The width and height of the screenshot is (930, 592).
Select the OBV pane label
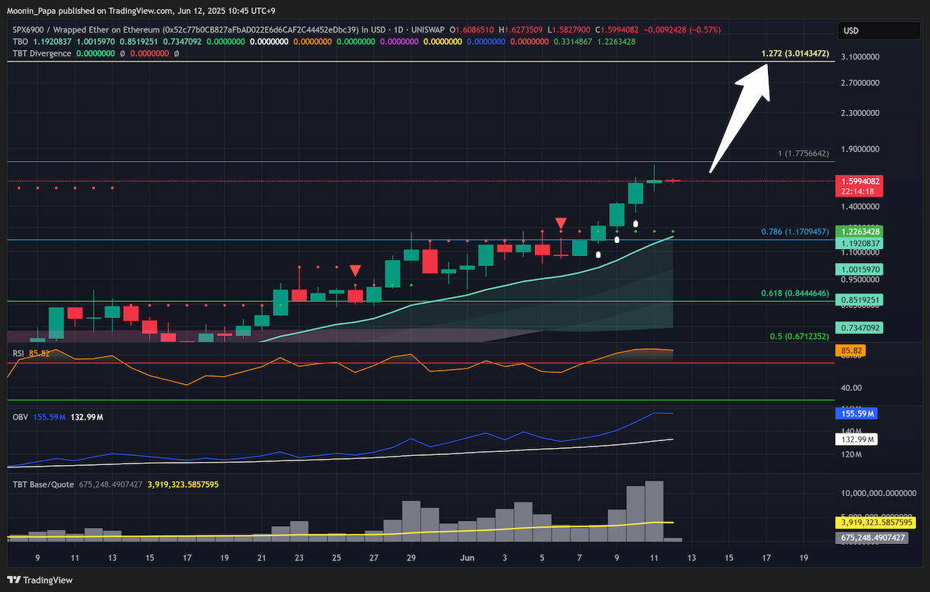[20, 417]
